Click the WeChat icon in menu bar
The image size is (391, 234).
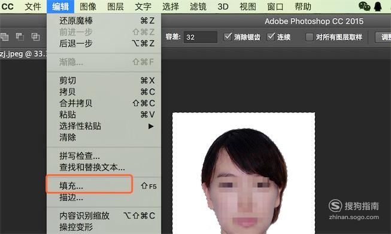pyautogui.click(x=364, y=7)
